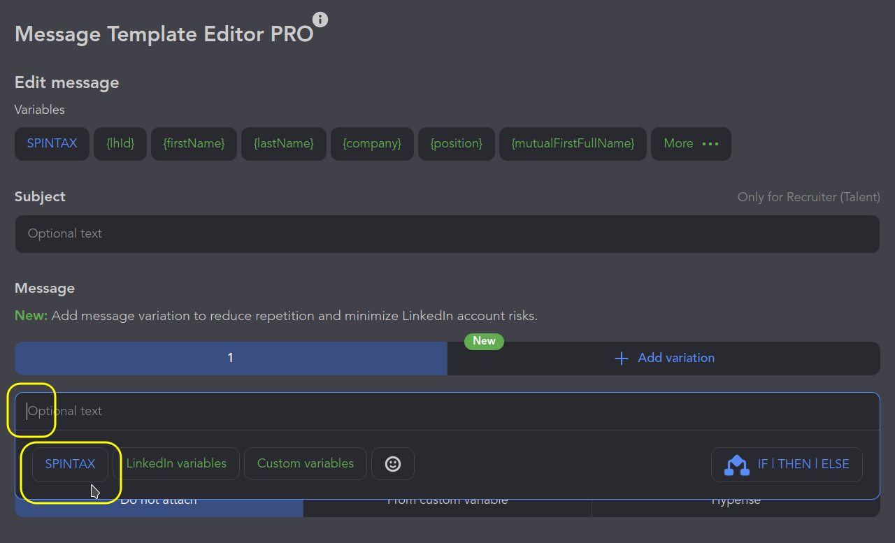Image resolution: width=895 pixels, height=543 pixels.
Task: Insert the {mutualFirstFullName} variable
Action: (x=573, y=144)
